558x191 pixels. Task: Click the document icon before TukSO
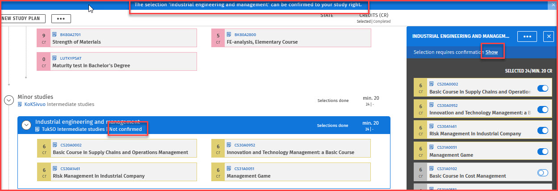(38, 130)
